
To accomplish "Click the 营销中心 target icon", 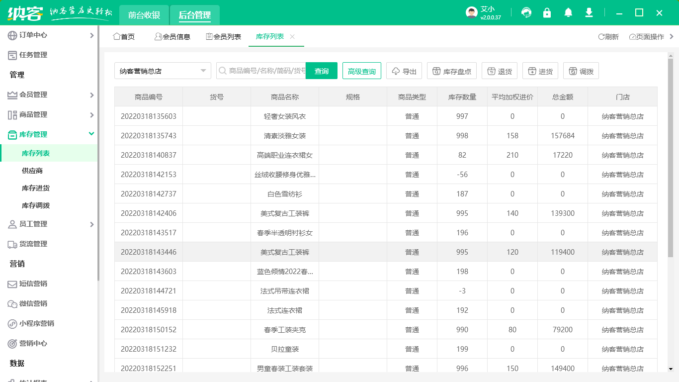I will [x=12, y=344].
